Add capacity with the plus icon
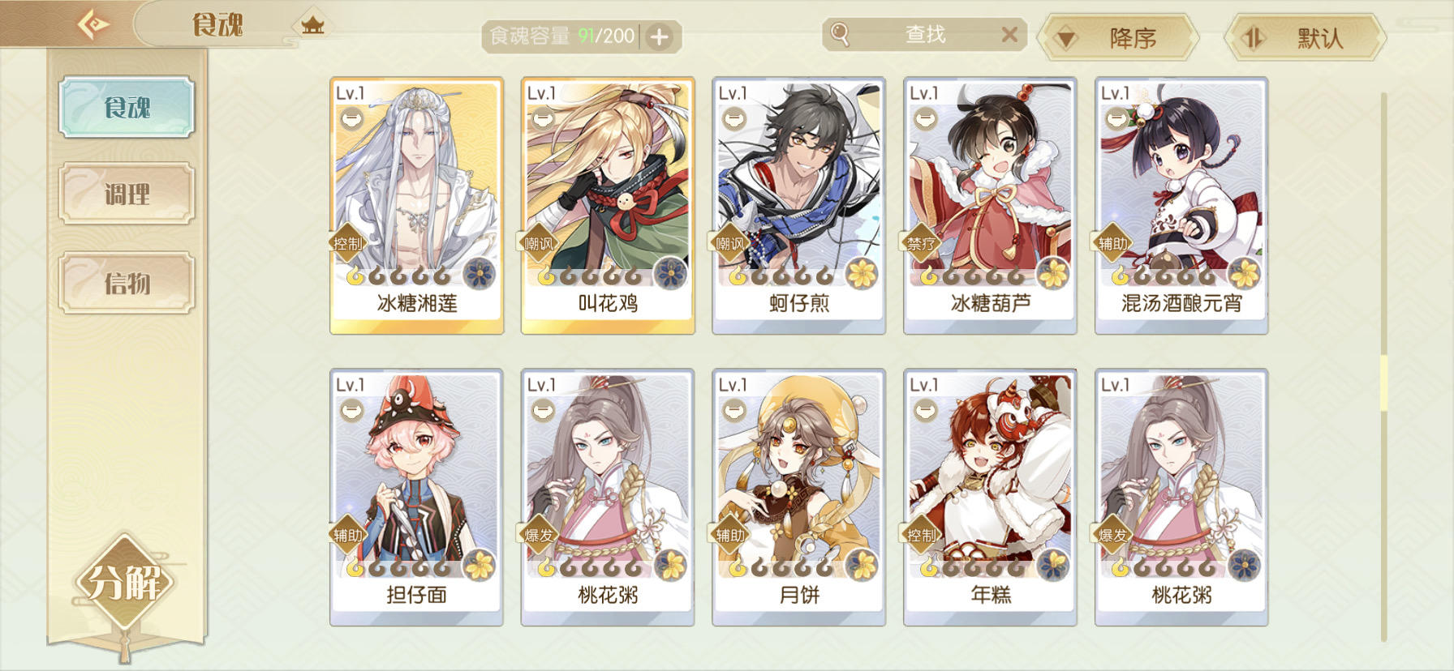This screenshot has height=671, width=1454. pyautogui.click(x=660, y=36)
